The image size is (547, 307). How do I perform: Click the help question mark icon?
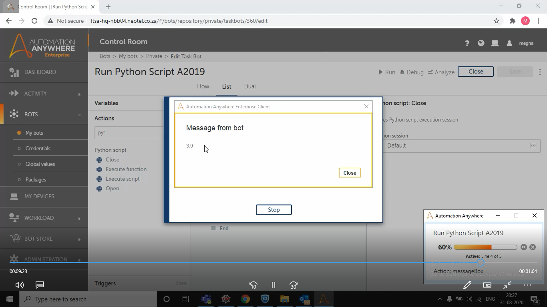[467, 43]
